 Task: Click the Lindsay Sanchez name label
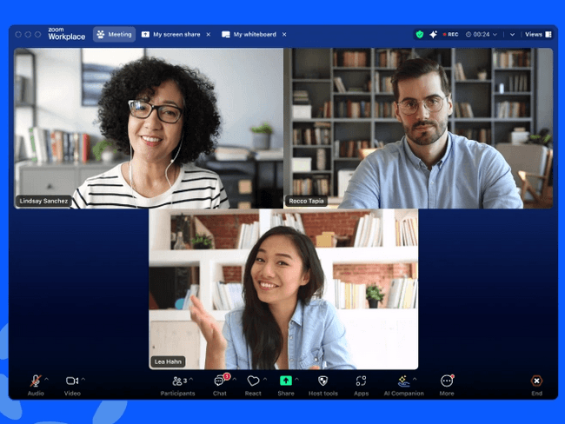43,201
